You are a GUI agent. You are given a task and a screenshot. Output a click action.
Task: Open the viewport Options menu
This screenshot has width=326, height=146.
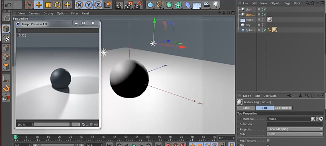click(62, 13)
